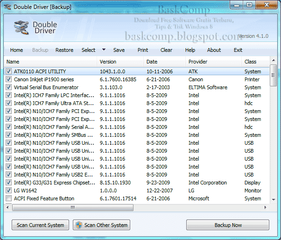Uncheck Intel N10/ICH7 Family USB2 Enhanced checkbox

pos(8,175)
